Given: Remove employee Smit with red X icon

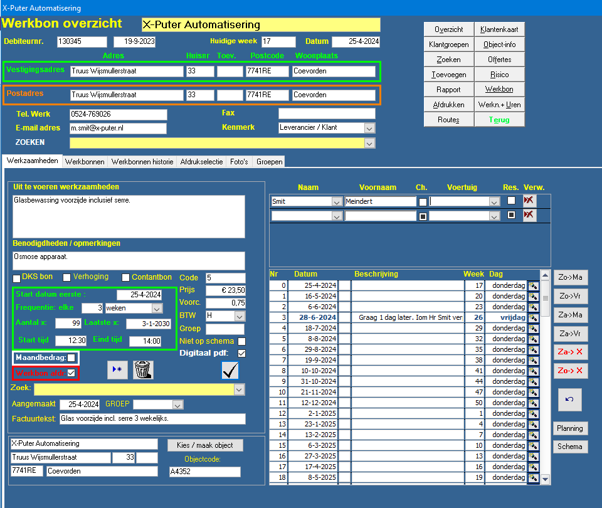Looking at the screenshot, I should pyautogui.click(x=530, y=201).
